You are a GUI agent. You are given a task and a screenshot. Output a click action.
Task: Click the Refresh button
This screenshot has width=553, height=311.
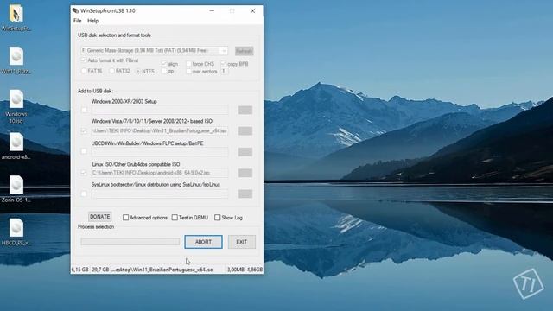point(244,51)
